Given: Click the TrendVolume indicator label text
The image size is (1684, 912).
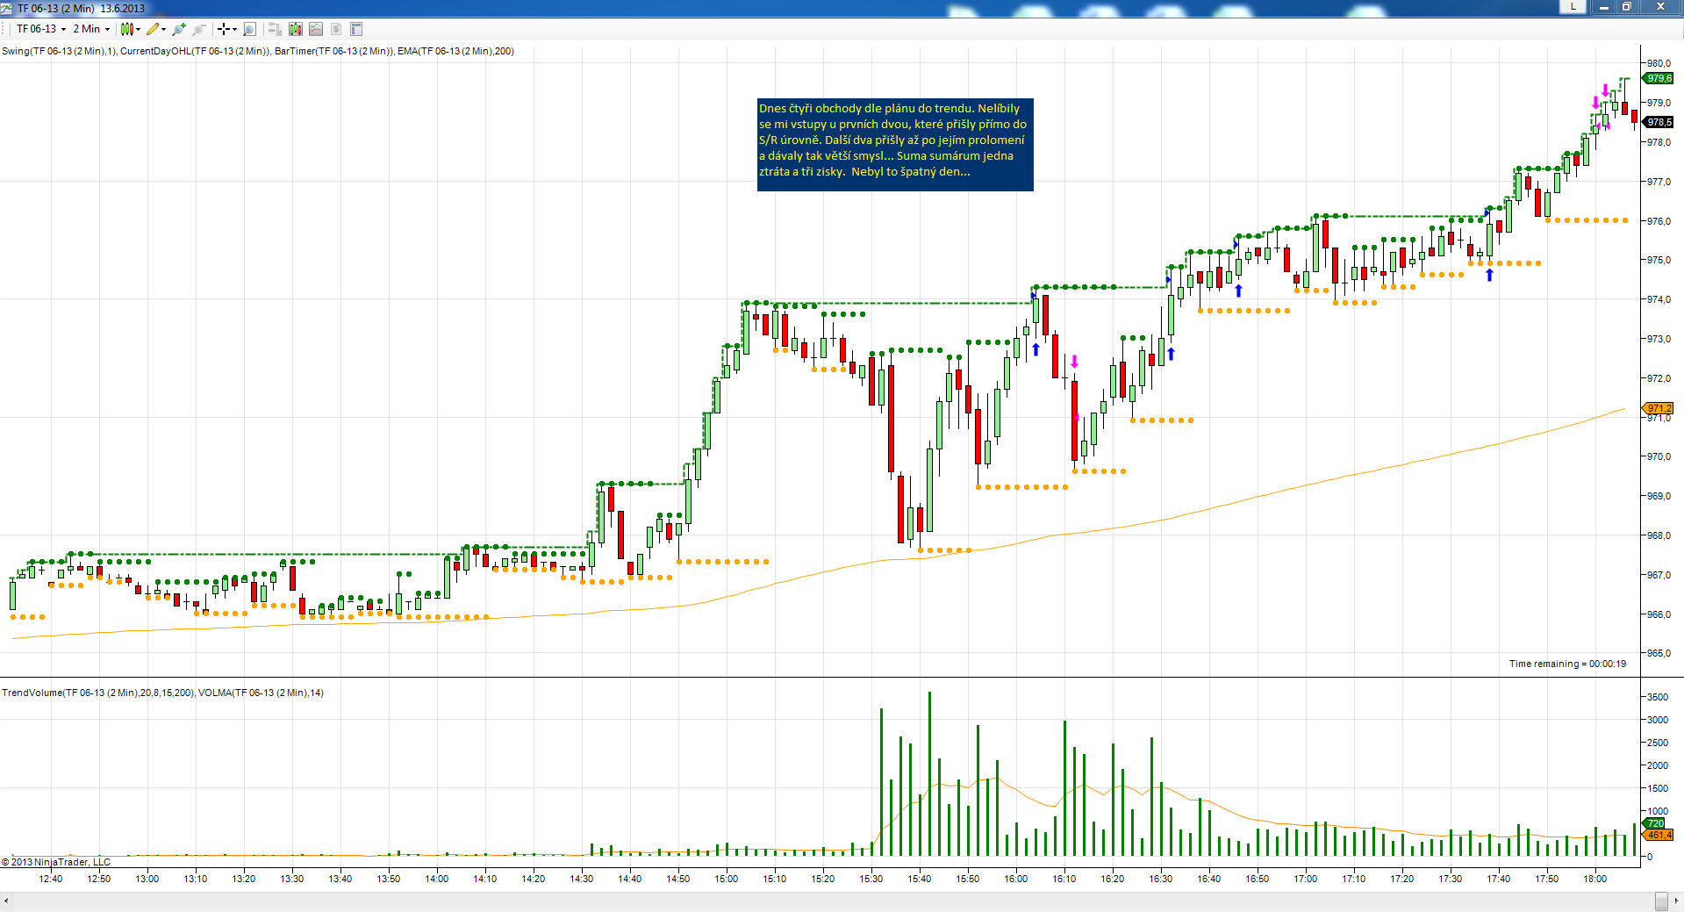Looking at the screenshot, I should click(x=97, y=693).
